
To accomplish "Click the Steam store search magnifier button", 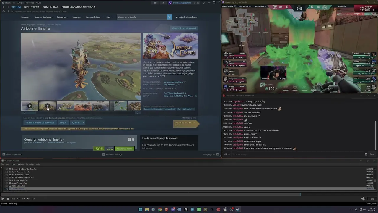I will coord(170,17).
